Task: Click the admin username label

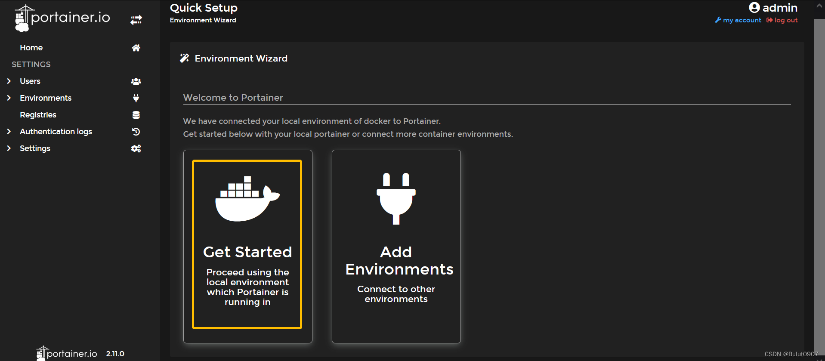Action: (x=780, y=8)
